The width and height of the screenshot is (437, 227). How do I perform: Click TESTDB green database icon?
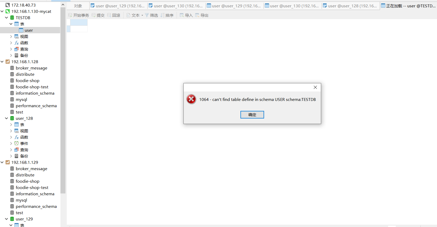coord(12,18)
